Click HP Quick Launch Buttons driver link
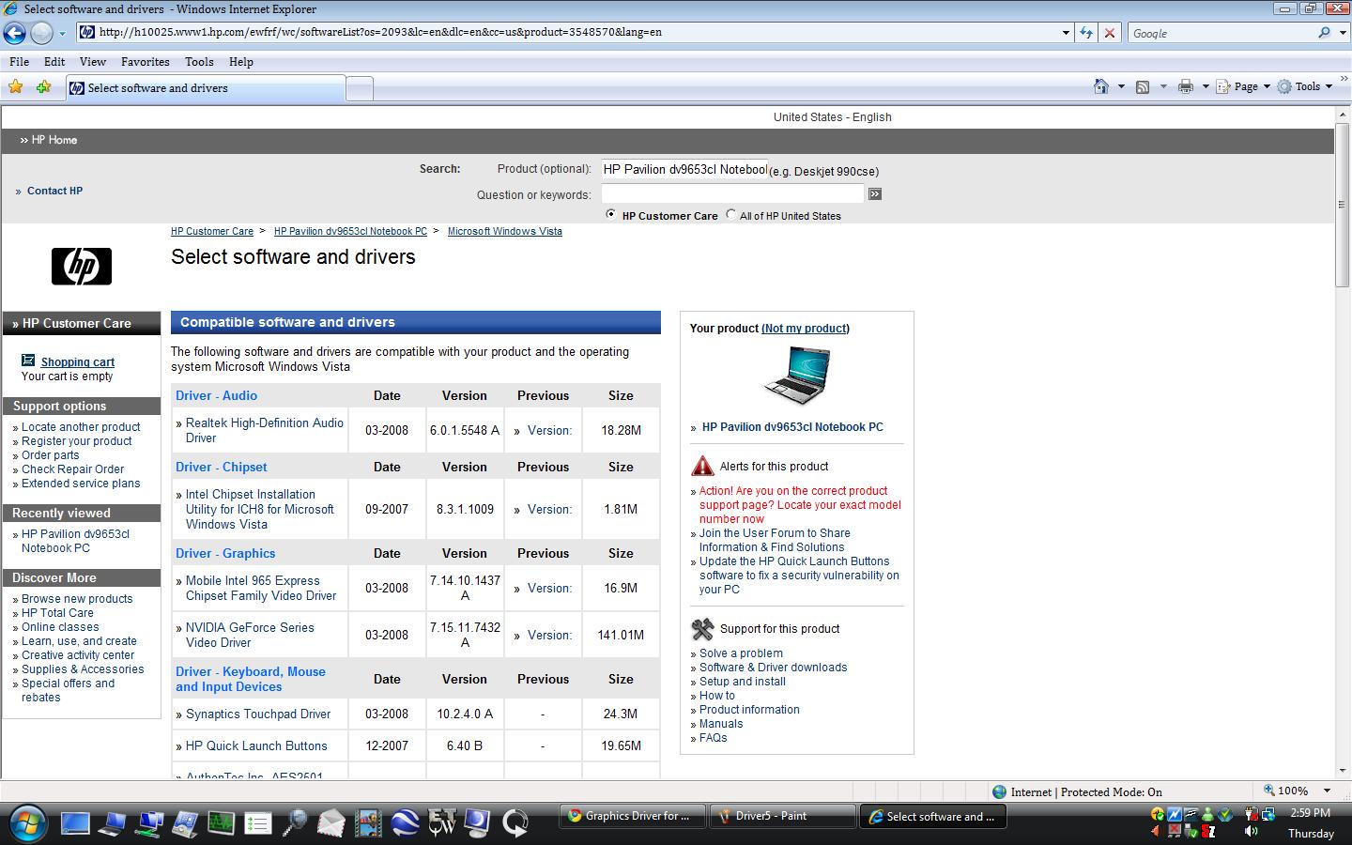1352x845 pixels. click(x=256, y=745)
